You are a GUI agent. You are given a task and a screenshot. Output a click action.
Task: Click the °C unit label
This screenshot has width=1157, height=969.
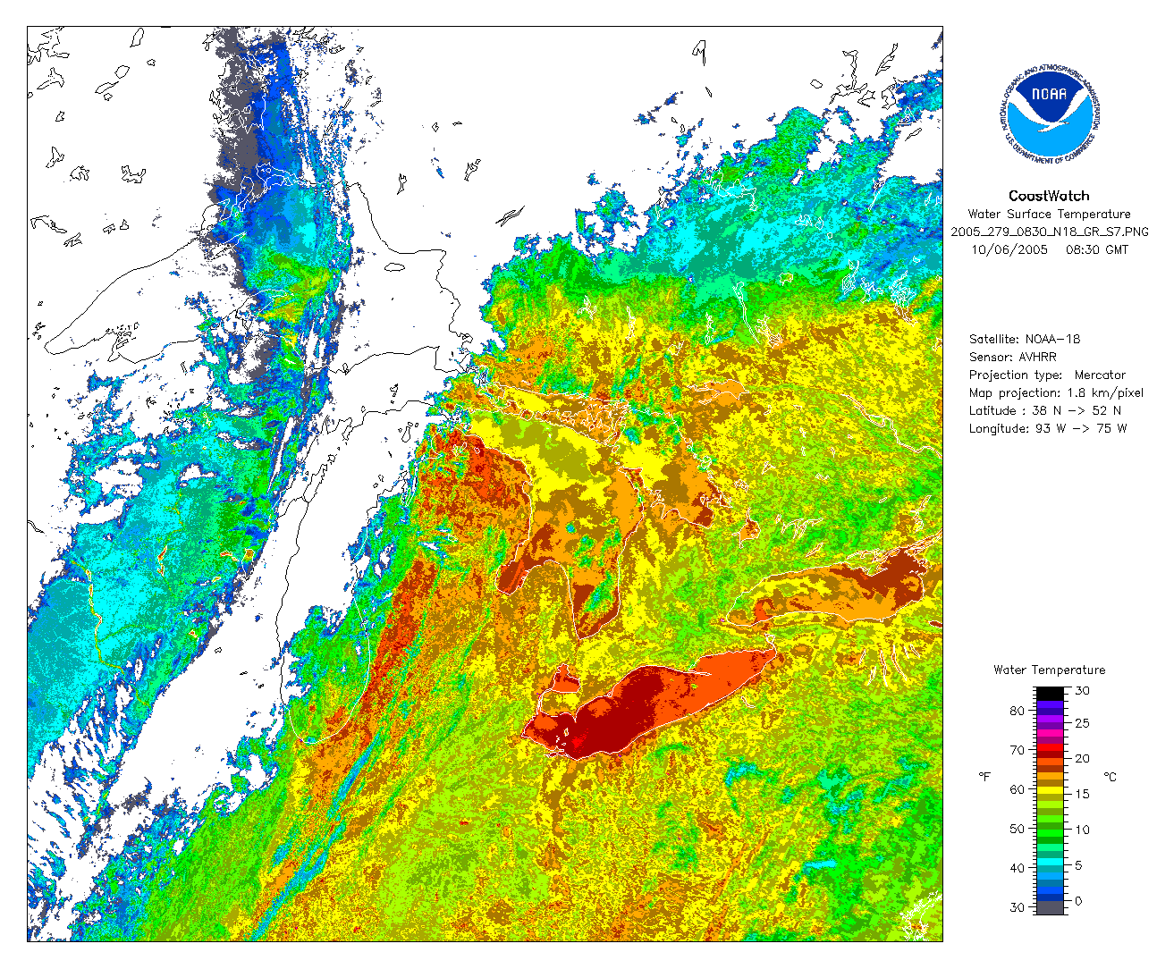pyautogui.click(x=1110, y=777)
